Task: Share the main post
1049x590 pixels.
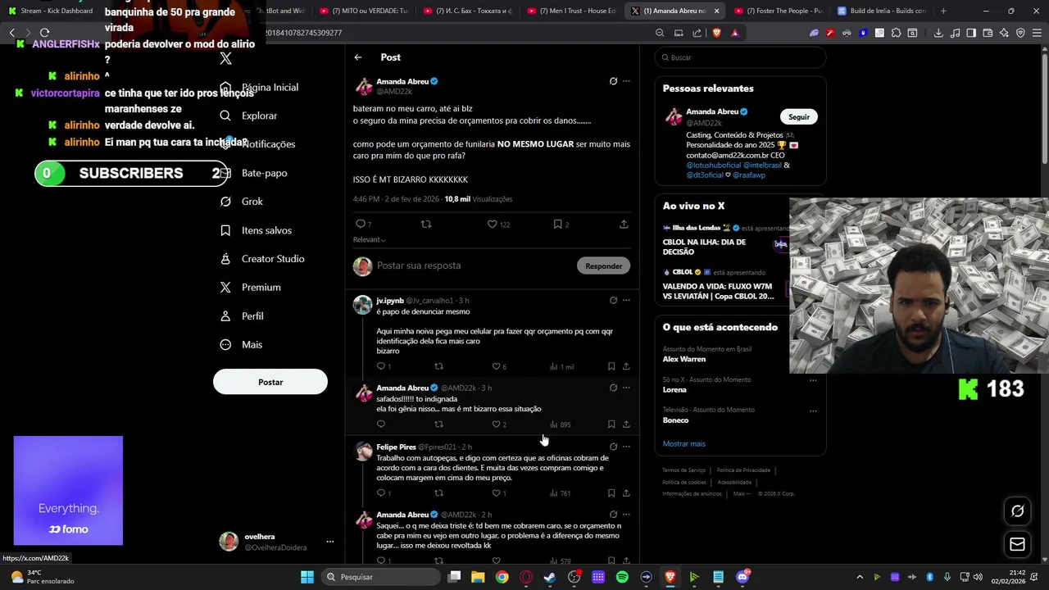Action: [624, 224]
